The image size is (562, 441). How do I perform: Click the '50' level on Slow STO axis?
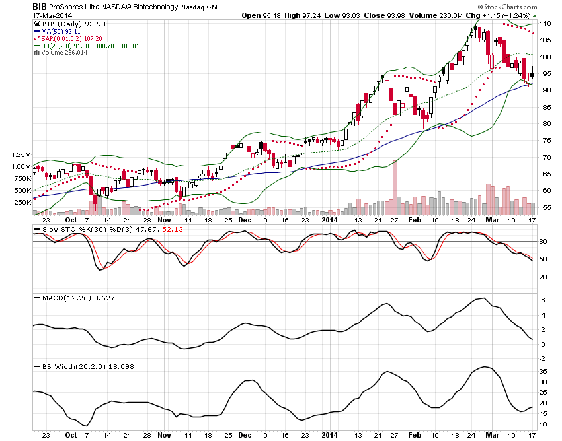coord(543,259)
